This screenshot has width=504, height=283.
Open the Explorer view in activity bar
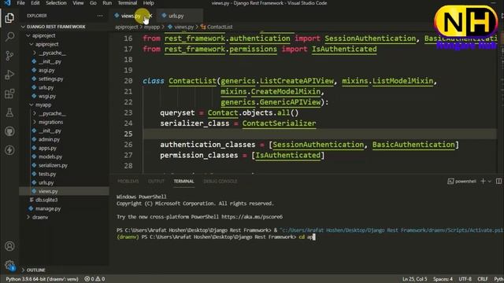9,18
